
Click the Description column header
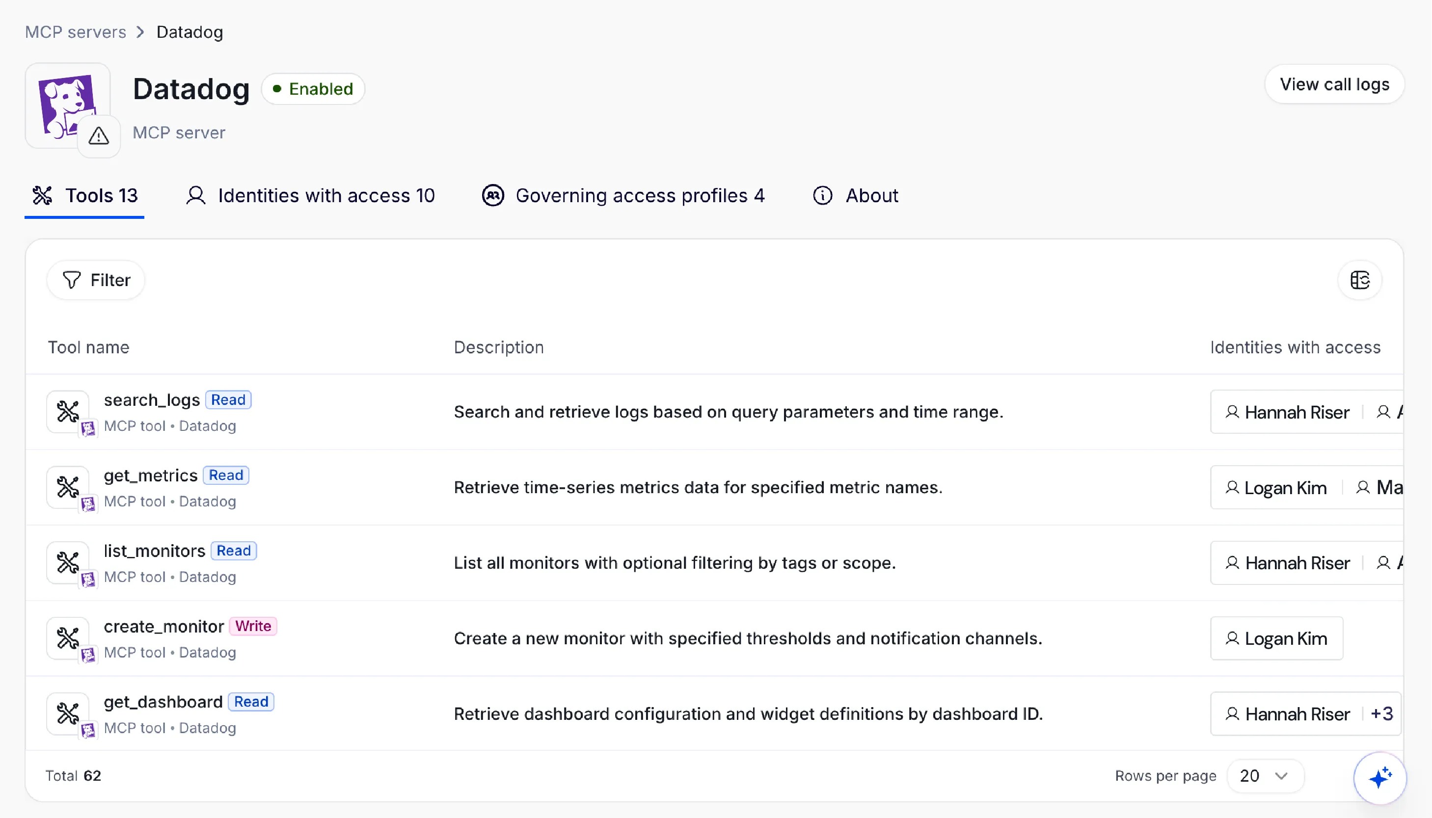click(x=498, y=347)
